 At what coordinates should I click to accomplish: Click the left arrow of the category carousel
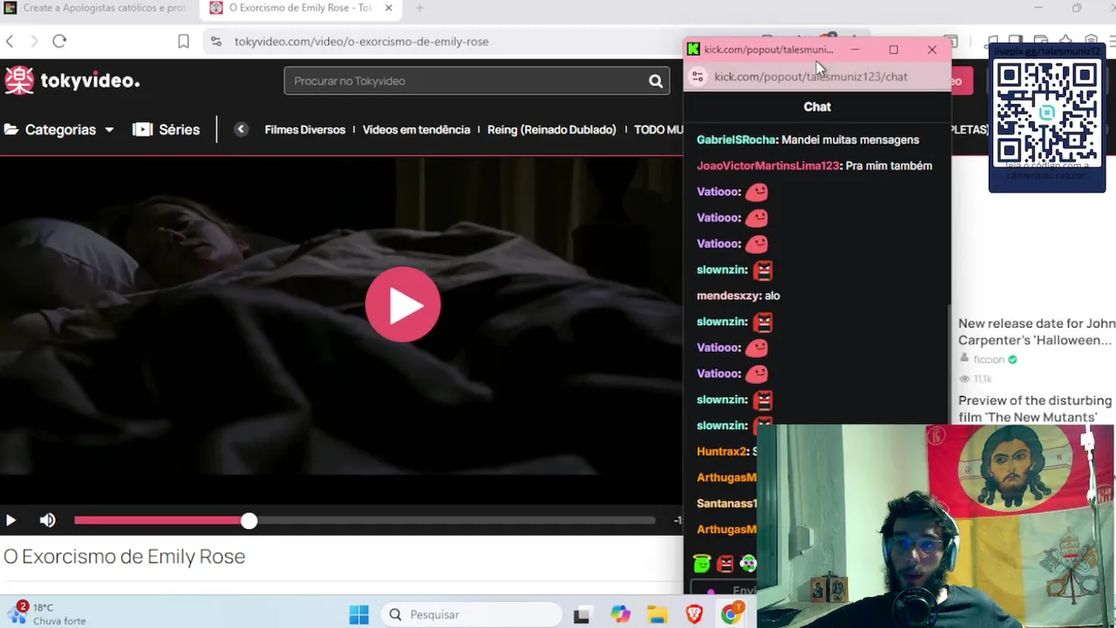click(242, 129)
